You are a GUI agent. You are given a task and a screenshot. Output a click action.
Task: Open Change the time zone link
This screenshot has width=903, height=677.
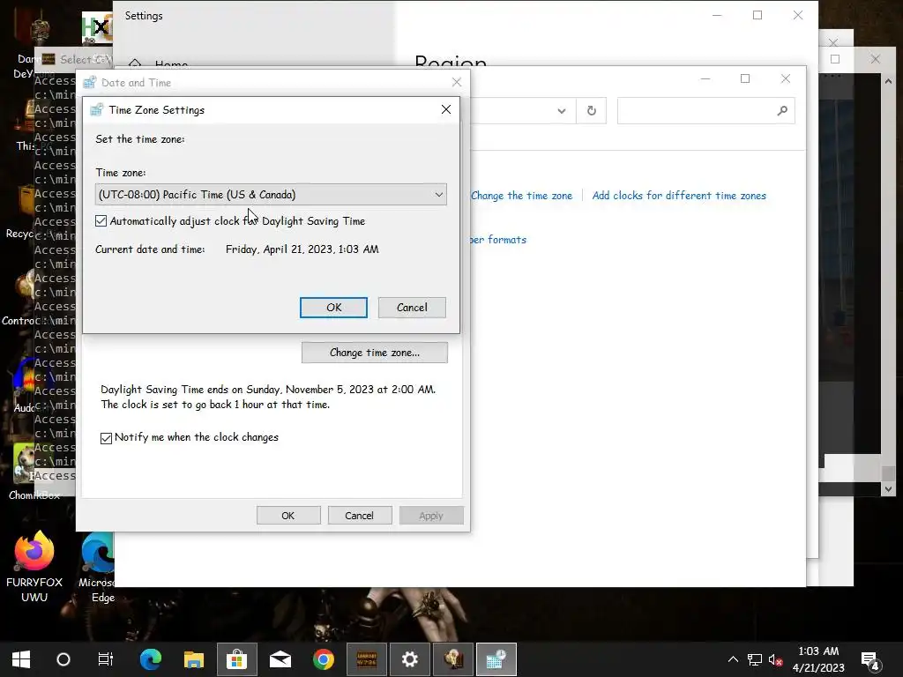[x=522, y=196]
